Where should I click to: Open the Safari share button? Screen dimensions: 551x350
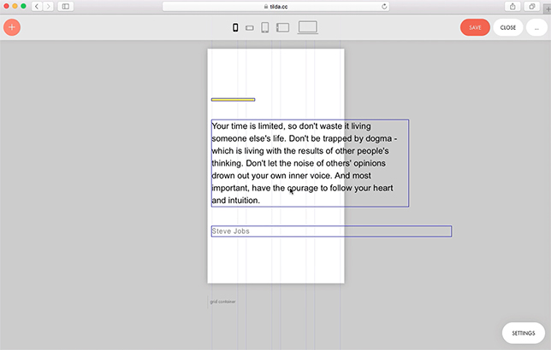coord(512,6)
